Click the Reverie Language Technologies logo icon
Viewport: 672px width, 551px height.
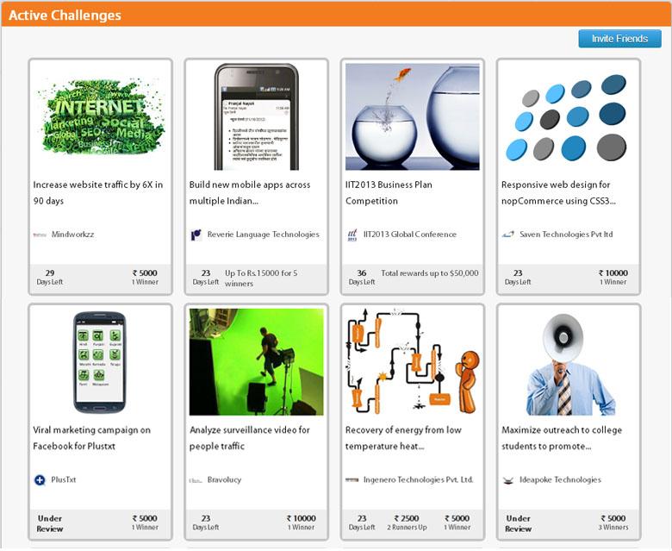point(196,235)
